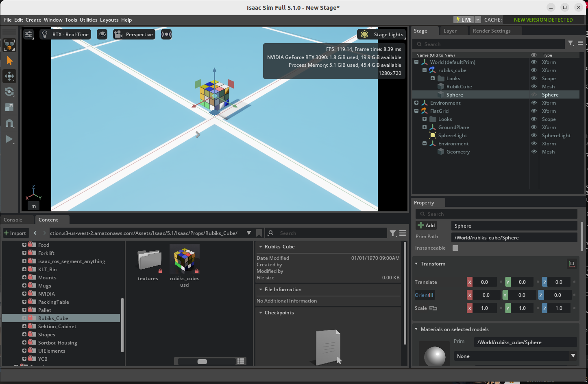Screen dimensions: 588x384
Task: Toggle visibility of the Sphere prim
Action: pos(533,94)
